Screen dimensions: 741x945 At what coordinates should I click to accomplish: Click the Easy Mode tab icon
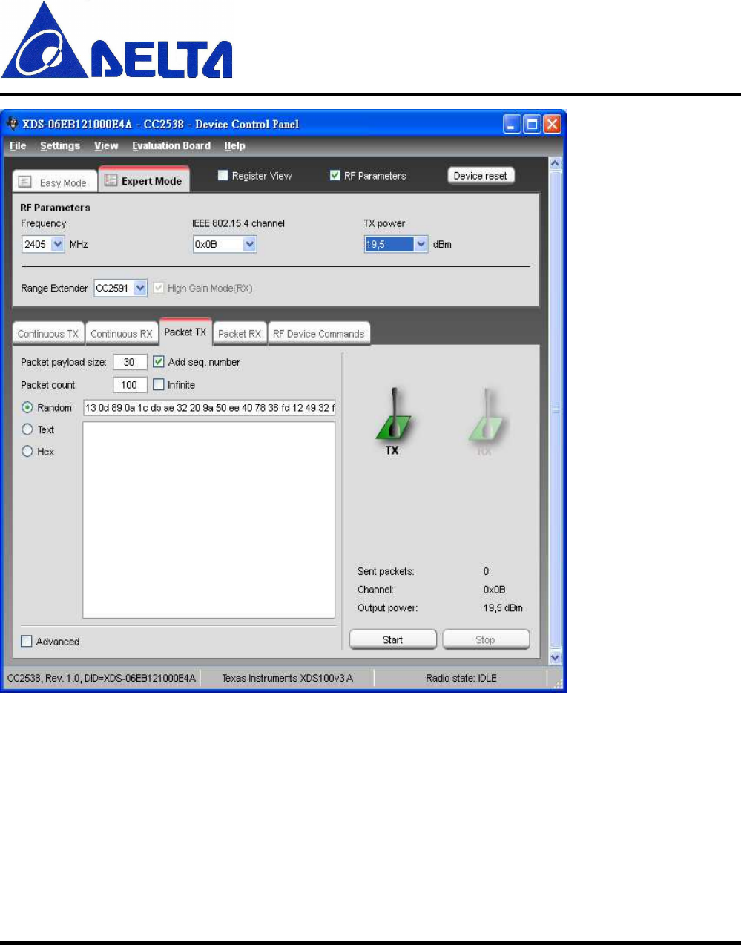tap(24, 182)
